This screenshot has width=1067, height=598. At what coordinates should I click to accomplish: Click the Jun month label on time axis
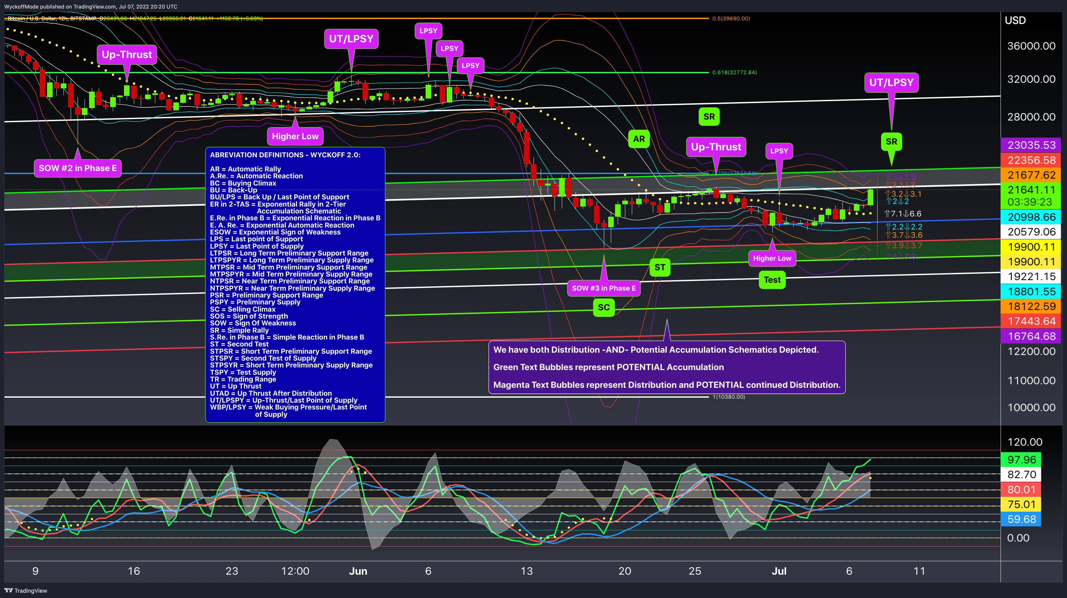[x=358, y=571]
